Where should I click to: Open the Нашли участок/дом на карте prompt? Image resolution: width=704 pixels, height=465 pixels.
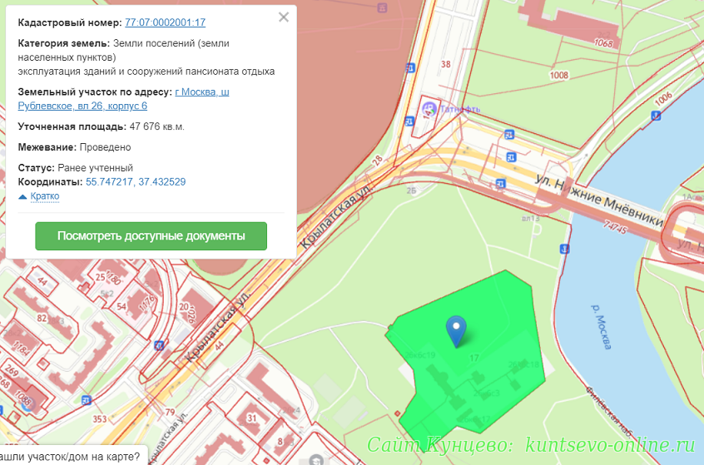click(x=71, y=456)
